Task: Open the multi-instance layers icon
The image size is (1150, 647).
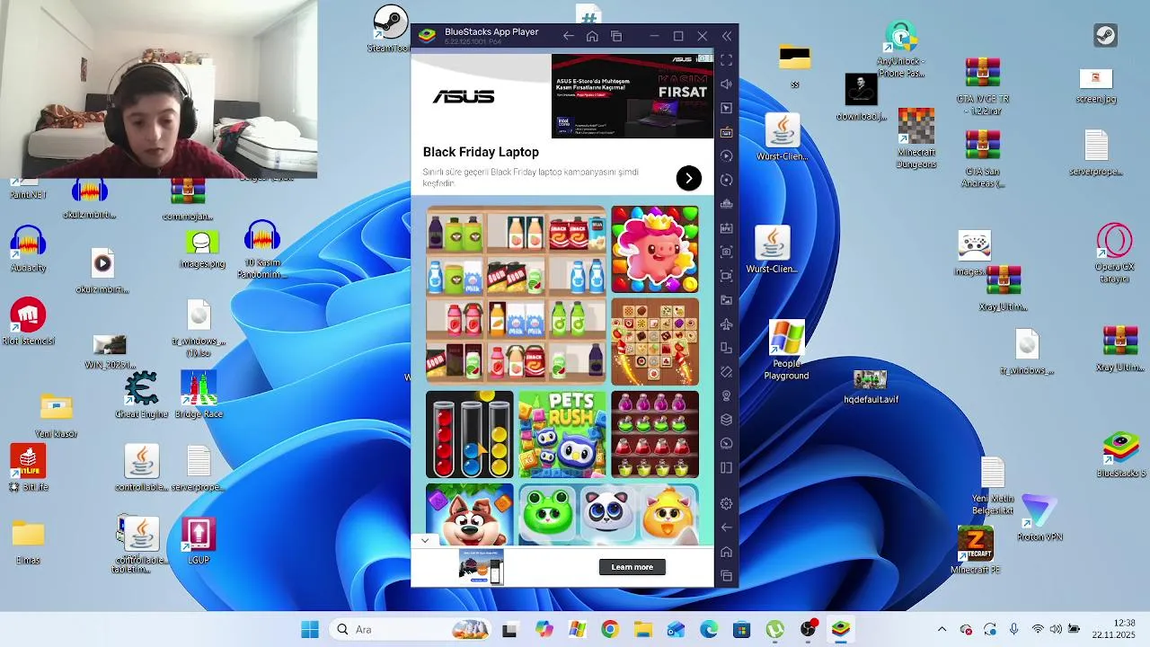Action: point(726,420)
